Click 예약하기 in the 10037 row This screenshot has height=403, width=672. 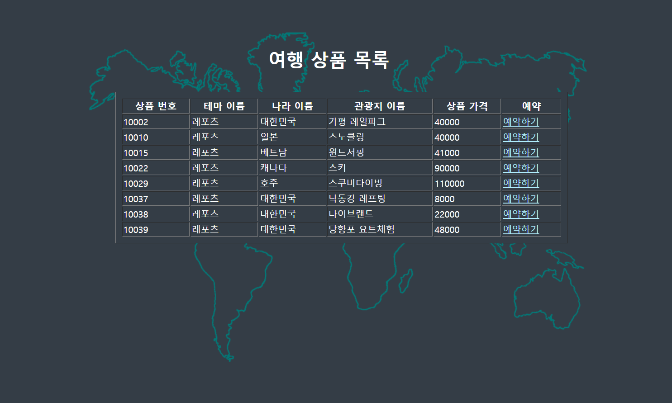(521, 199)
